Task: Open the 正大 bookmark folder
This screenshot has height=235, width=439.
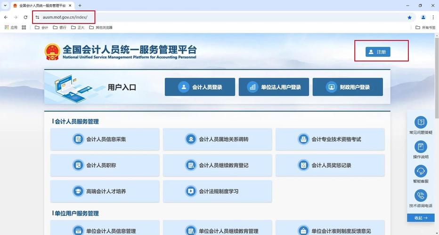Action: click(78, 27)
